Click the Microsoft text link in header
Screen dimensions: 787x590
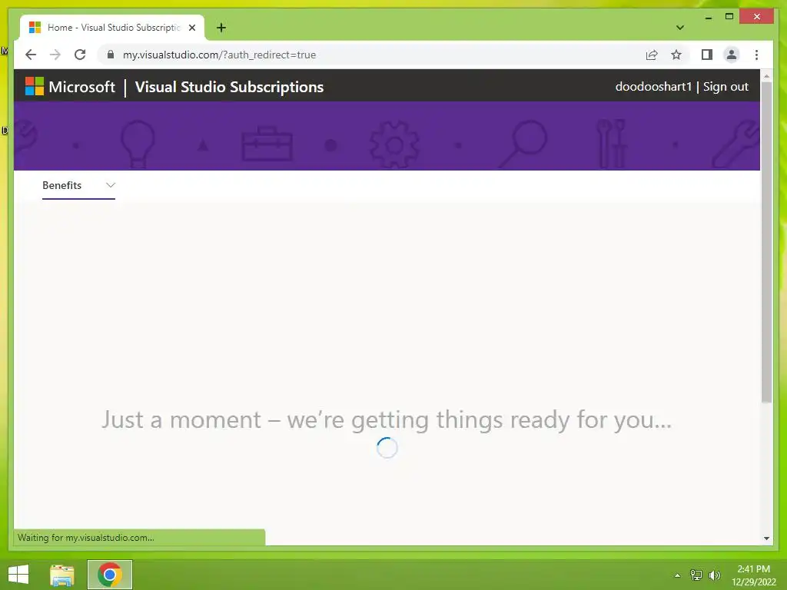(x=81, y=87)
